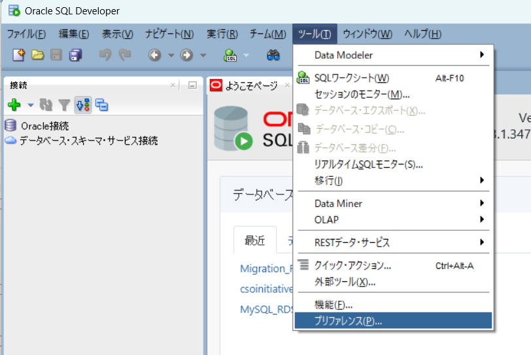The image size is (531, 355).
Task: Click the ツール(T) menu header
Action: tap(315, 34)
